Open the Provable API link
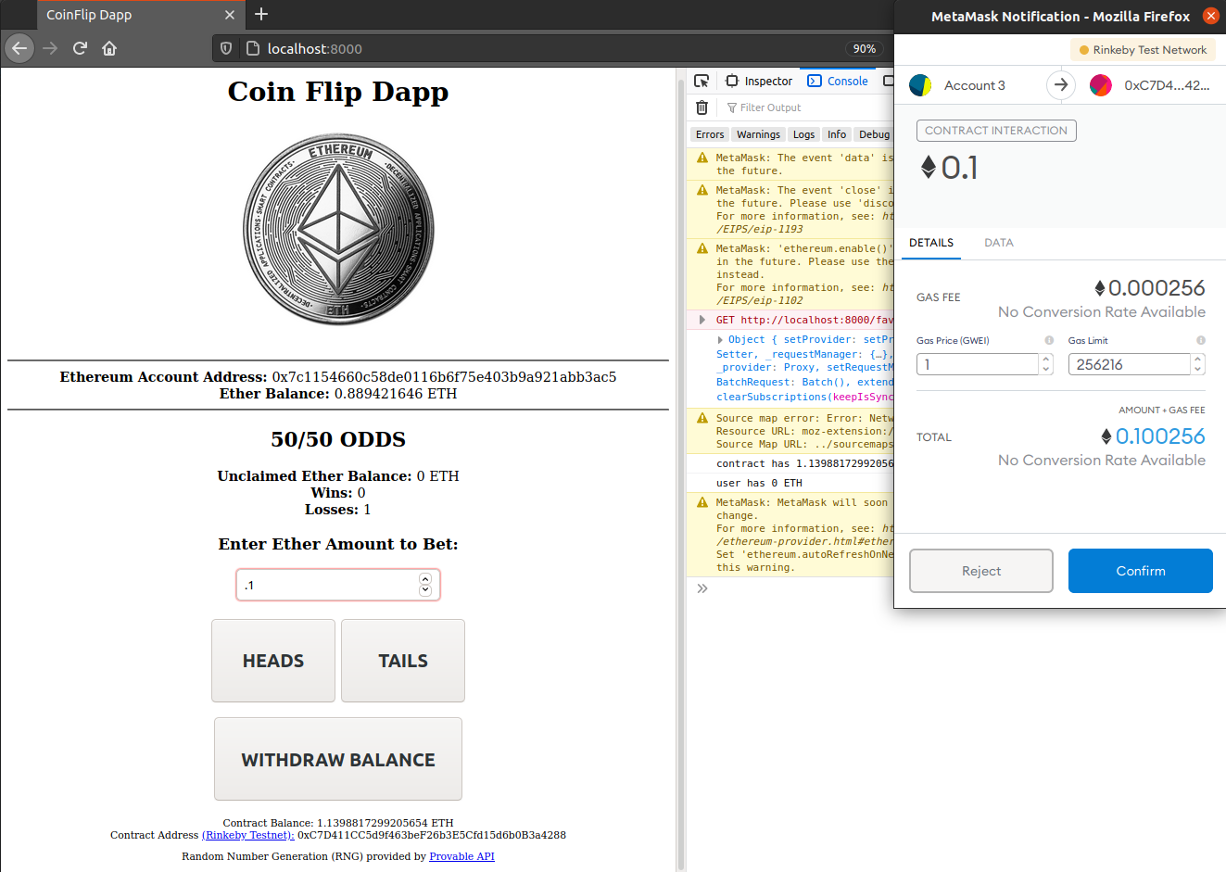 click(x=461, y=856)
